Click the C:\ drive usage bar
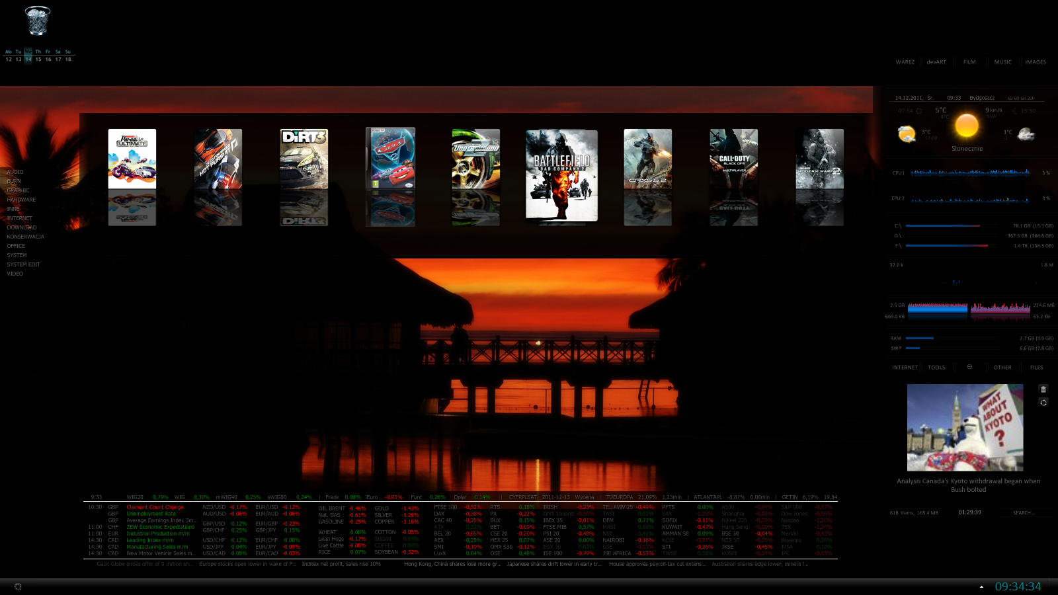The width and height of the screenshot is (1058, 595). [x=952, y=225]
